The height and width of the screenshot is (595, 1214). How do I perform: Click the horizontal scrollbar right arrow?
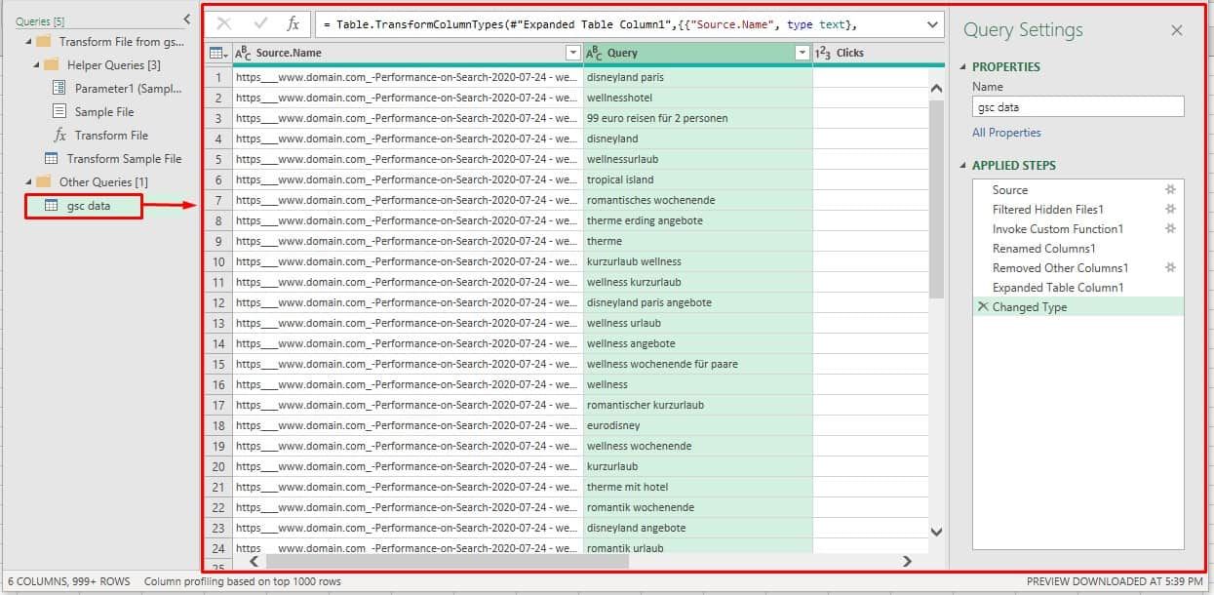pyautogui.click(x=907, y=561)
